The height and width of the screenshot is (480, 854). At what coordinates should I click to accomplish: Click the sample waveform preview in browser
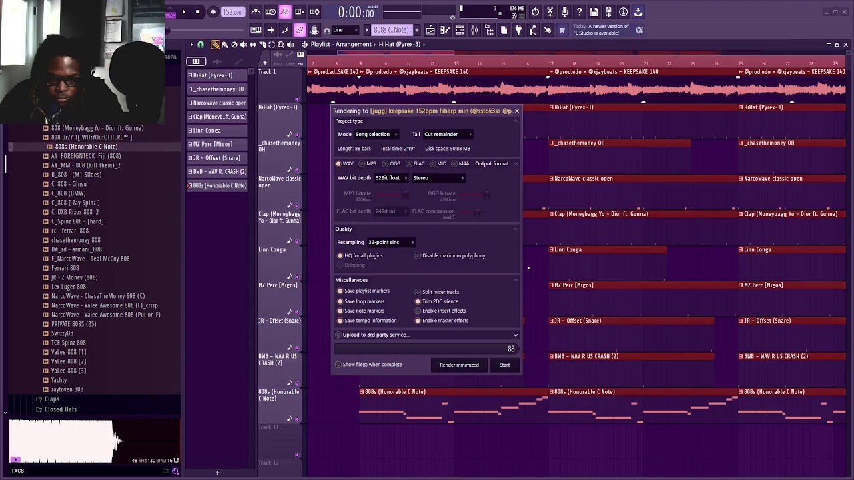[x=94, y=440]
